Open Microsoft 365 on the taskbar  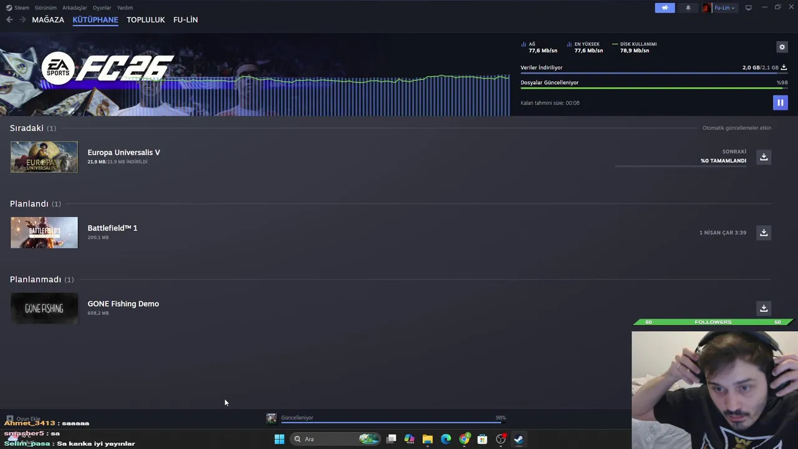(410, 439)
